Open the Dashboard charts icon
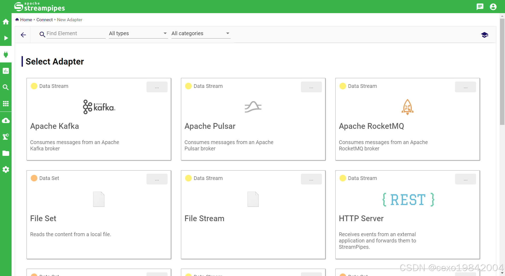Screen dimensions: 505x276 click(6, 71)
